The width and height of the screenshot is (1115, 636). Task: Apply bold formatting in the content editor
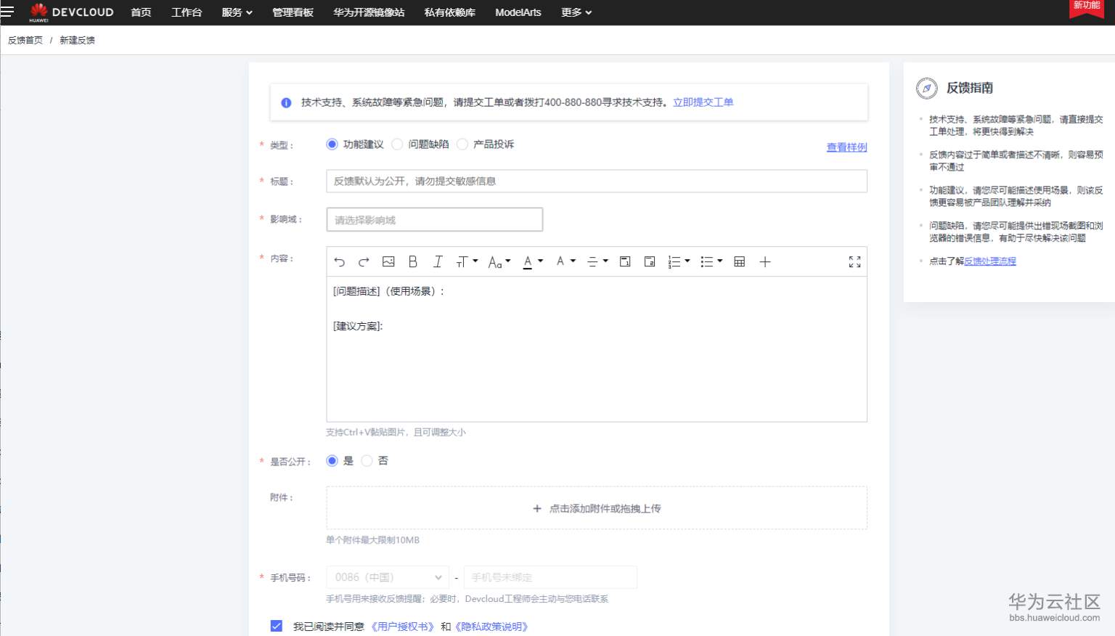click(x=413, y=261)
